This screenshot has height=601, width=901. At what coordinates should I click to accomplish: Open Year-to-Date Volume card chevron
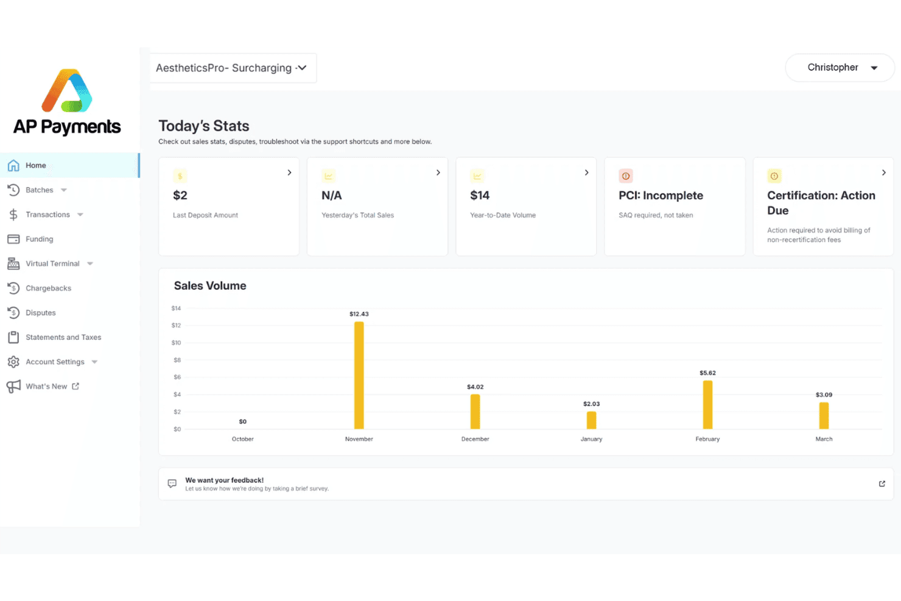pos(587,172)
